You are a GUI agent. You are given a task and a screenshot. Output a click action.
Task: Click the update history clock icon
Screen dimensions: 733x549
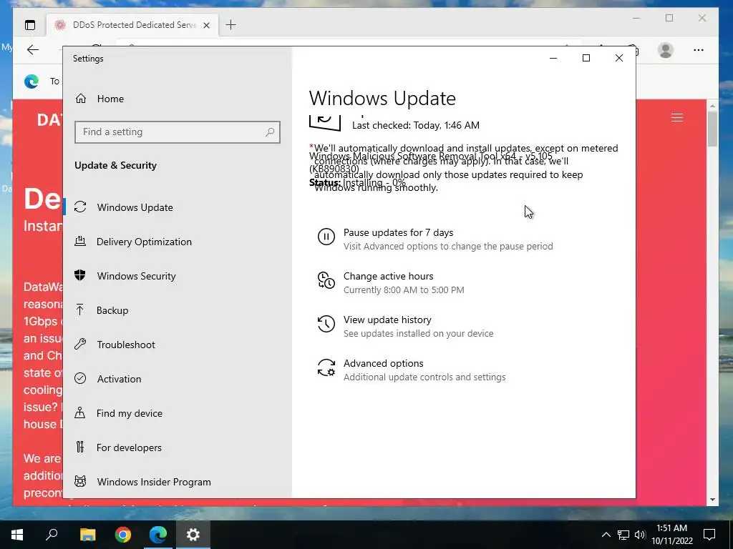(x=326, y=324)
